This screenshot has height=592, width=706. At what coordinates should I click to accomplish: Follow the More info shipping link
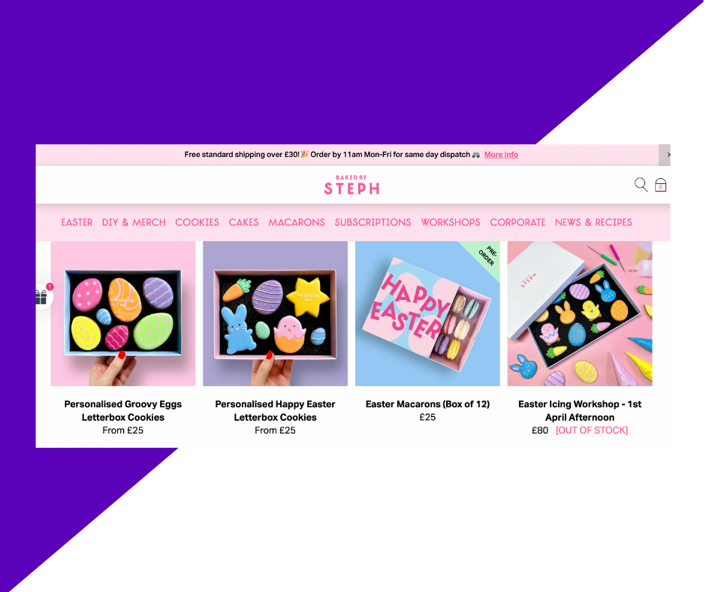coord(501,155)
